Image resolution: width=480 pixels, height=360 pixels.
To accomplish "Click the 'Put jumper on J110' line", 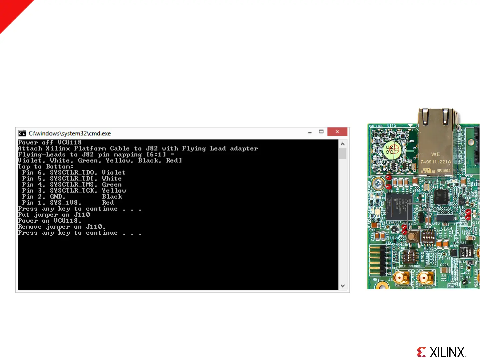I will (x=54, y=215).
